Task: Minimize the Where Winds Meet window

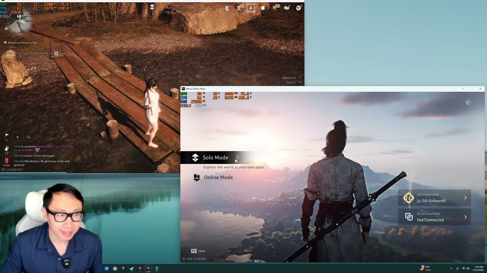Action: (463, 89)
